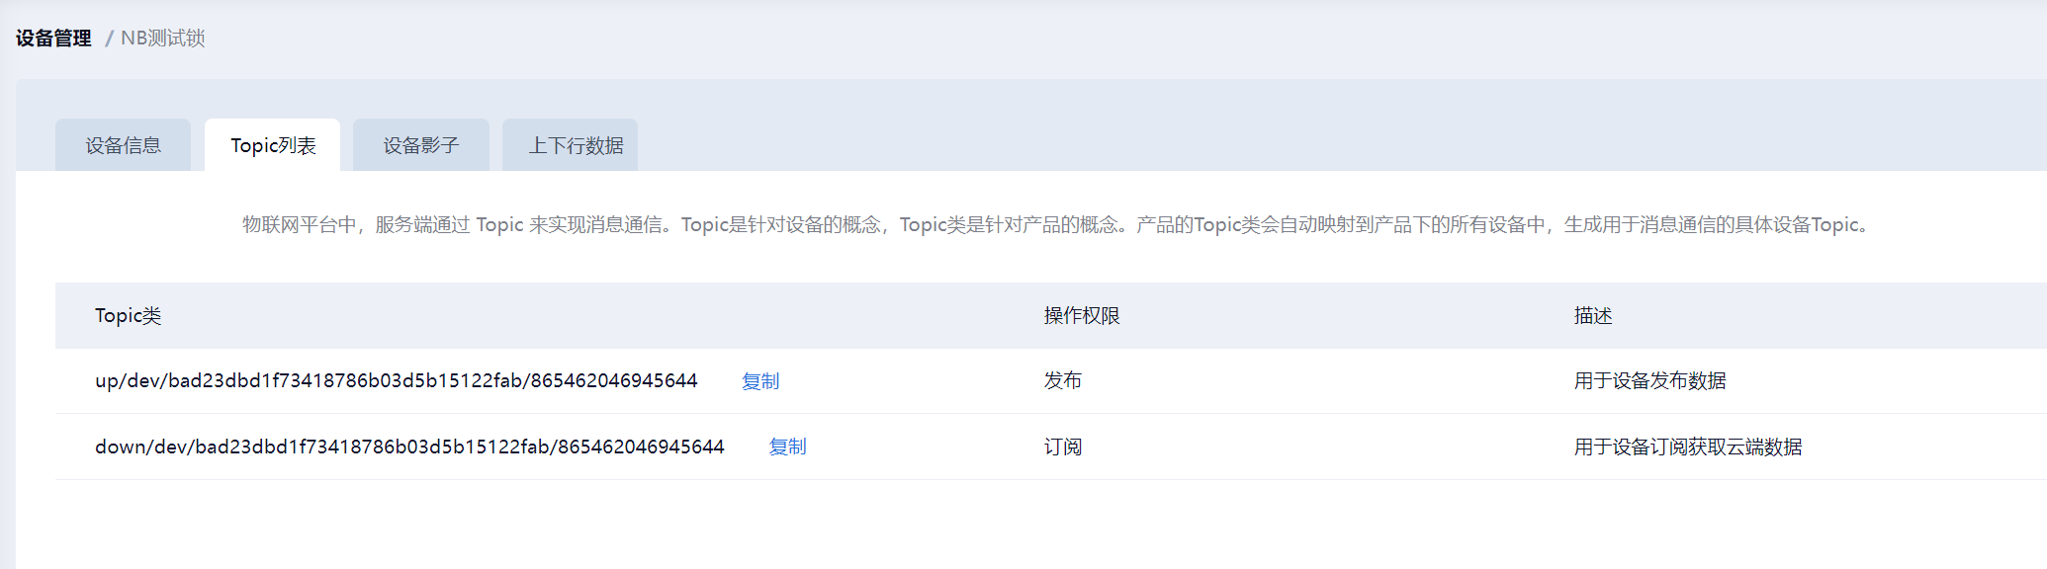The image size is (2047, 569).
Task: Click the NB测试锁 breadcrumb item
Action: coord(162,39)
